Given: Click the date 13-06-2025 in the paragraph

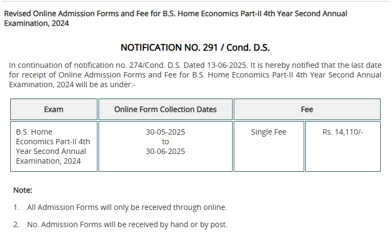Looking at the screenshot, I should coord(227,65).
